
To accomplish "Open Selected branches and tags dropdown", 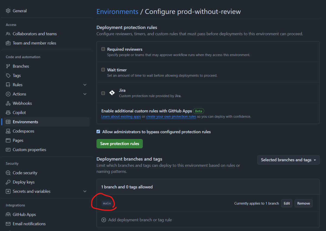I will pos(289,160).
